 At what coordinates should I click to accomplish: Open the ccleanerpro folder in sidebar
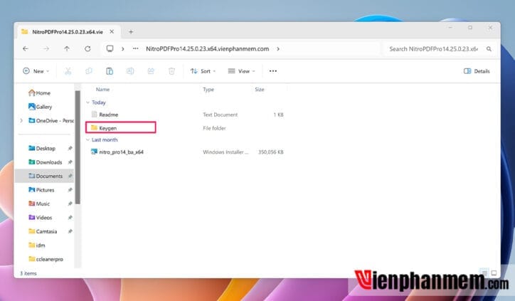(x=46, y=259)
